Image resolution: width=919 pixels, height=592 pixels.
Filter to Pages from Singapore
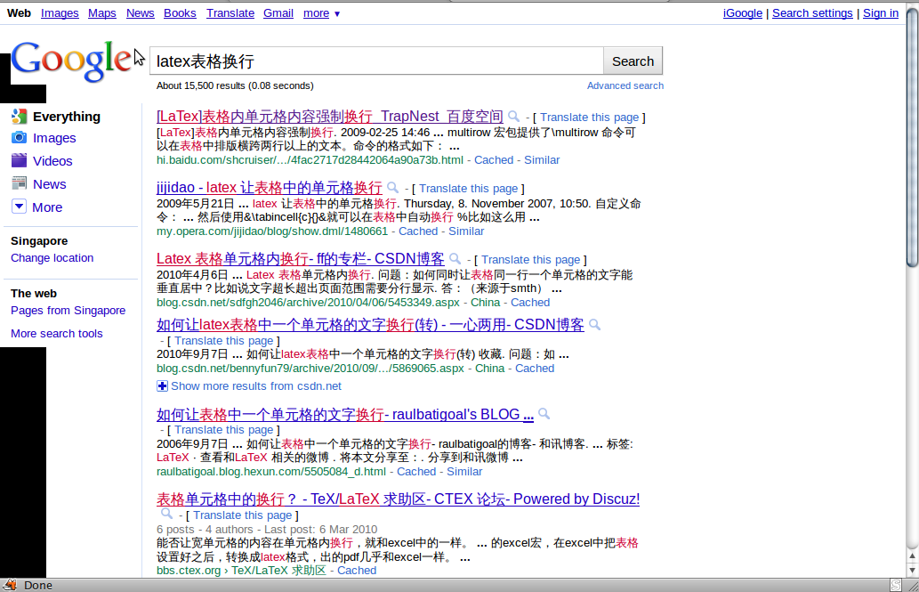(x=68, y=311)
